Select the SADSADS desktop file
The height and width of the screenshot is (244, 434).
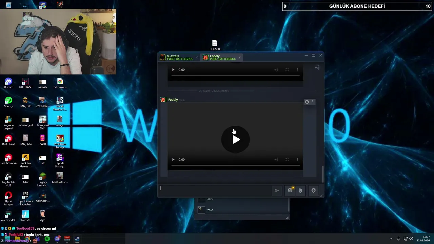tap(43, 197)
